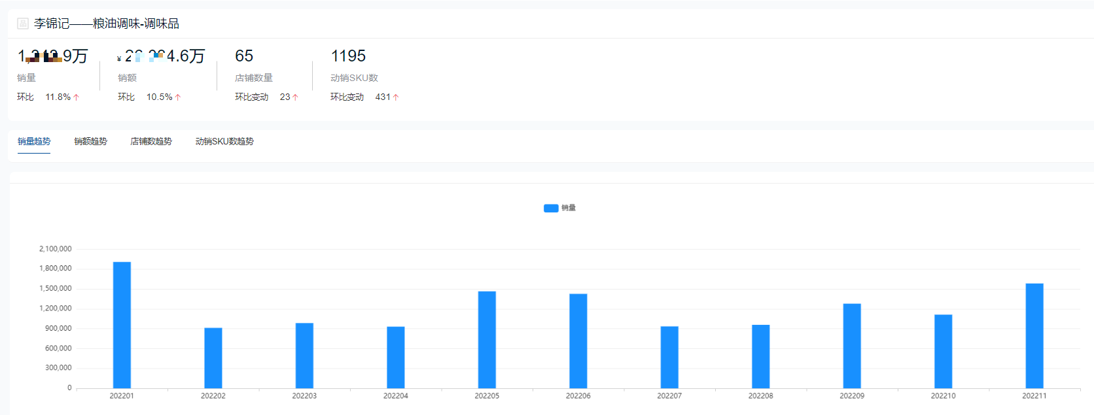1094x415 pixels.
Task: Select the 202204 sales bar
Action: click(396, 357)
